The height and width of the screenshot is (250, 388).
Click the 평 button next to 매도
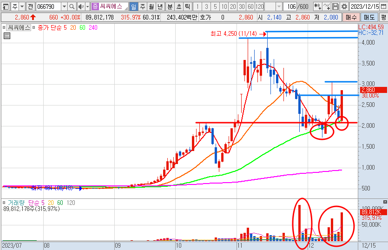[383, 17]
